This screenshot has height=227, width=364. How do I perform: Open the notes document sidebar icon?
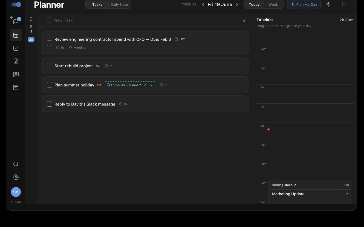tap(16, 61)
